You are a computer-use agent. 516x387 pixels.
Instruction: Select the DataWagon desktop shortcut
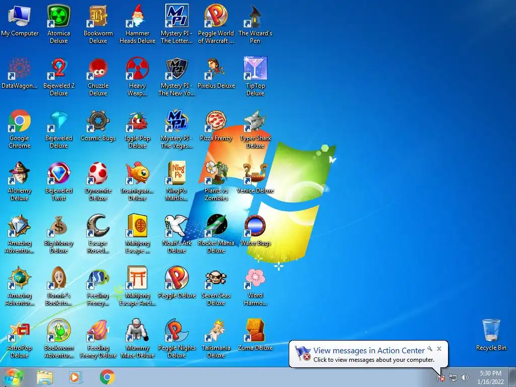(20, 73)
